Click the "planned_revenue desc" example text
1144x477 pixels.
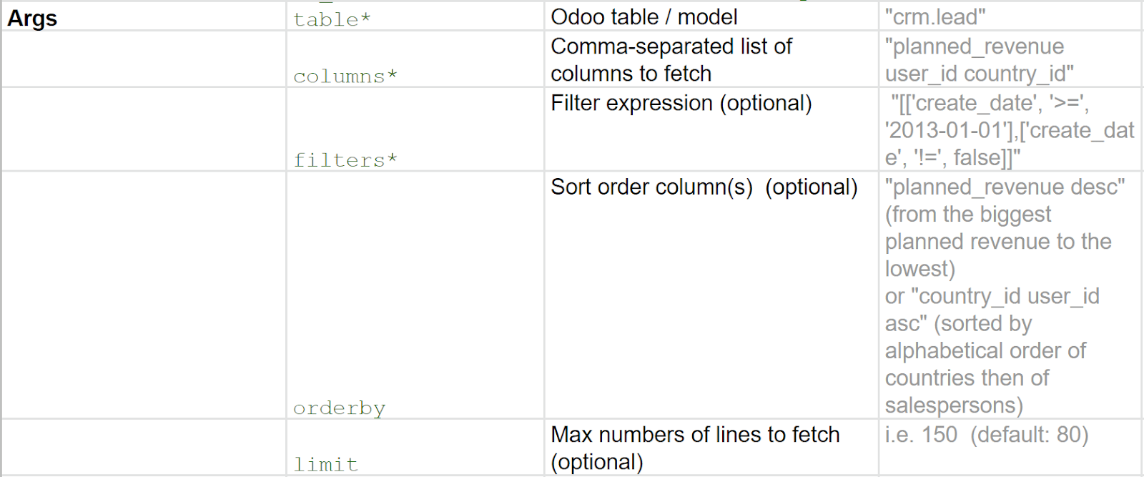[x=1005, y=187]
